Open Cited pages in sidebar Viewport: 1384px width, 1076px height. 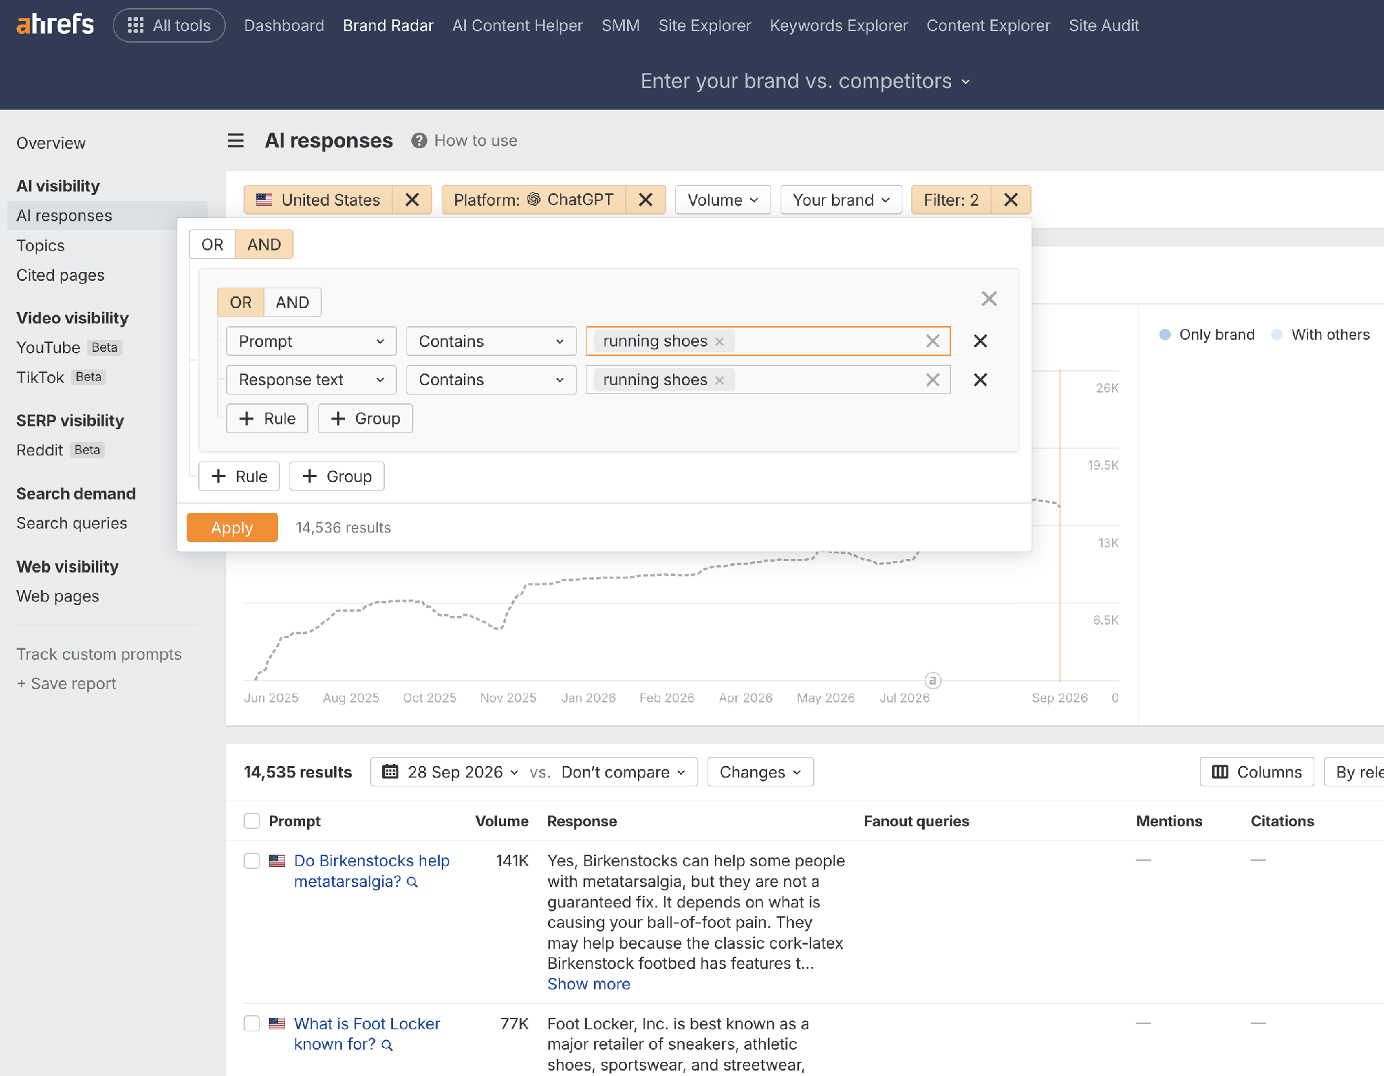(60, 275)
